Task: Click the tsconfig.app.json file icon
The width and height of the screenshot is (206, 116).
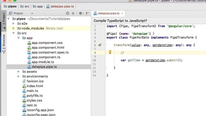Action: (x=24, y=110)
